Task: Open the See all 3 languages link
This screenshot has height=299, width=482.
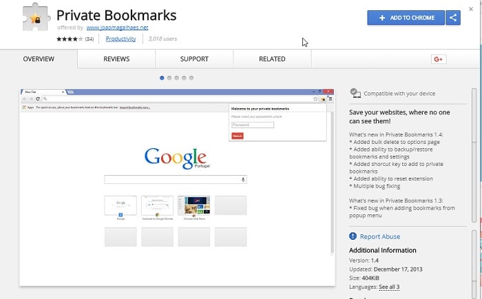Action: [389, 287]
